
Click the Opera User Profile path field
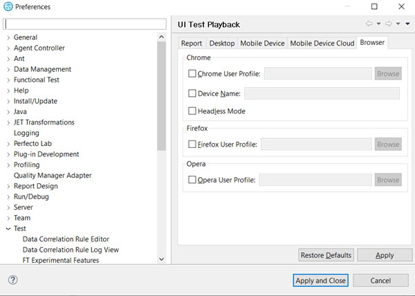(x=315, y=180)
